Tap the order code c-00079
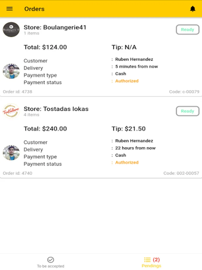Image resolution: width=202 pixels, height=270 pixels. (x=184, y=92)
